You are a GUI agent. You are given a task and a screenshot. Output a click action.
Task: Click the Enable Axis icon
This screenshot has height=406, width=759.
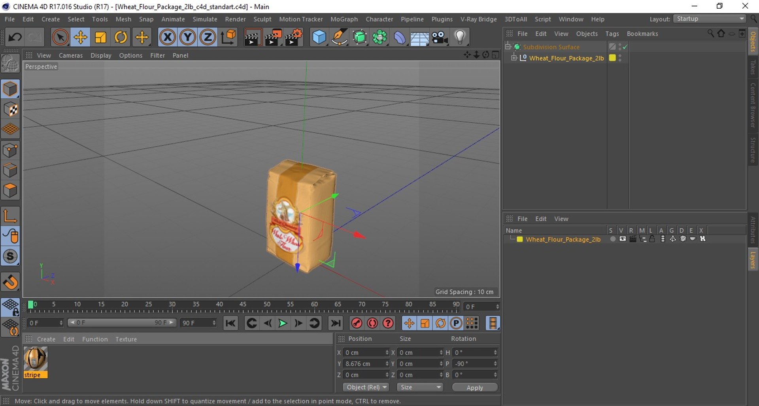[x=10, y=216]
